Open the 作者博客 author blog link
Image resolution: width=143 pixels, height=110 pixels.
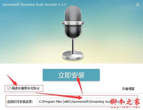(128, 89)
